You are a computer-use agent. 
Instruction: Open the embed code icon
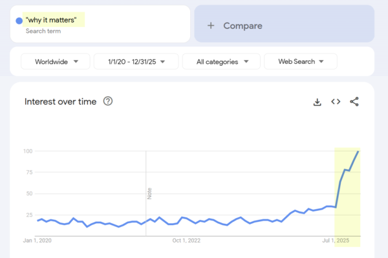point(336,102)
